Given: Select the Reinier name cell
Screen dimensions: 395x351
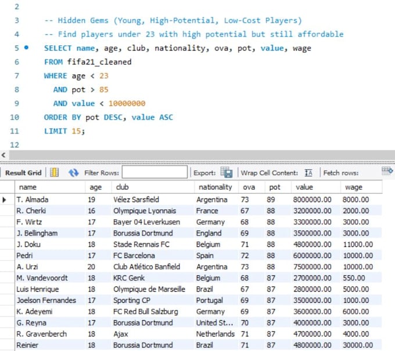Looking at the screenshot, I should (x=50, y=345).
